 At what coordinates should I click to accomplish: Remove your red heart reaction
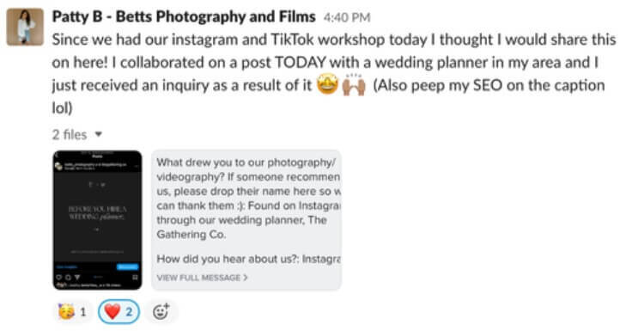[118, 311]
